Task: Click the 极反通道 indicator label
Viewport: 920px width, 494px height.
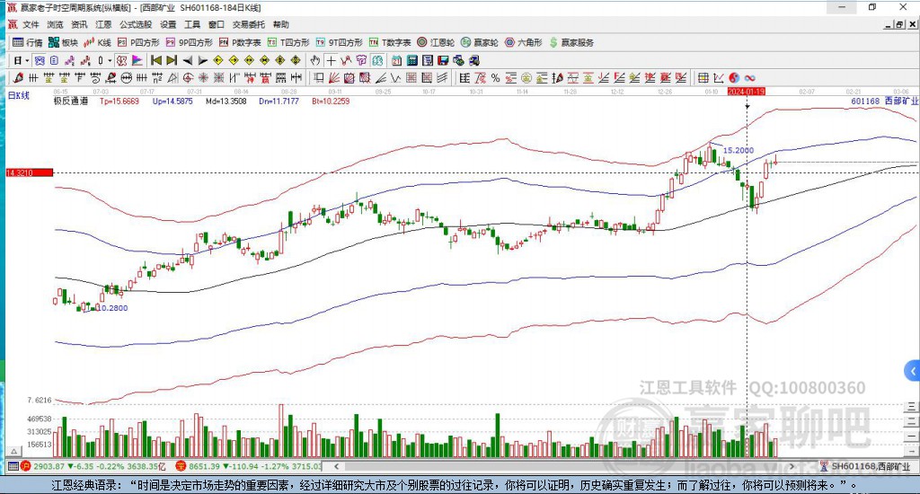Action: coord(71,101)
